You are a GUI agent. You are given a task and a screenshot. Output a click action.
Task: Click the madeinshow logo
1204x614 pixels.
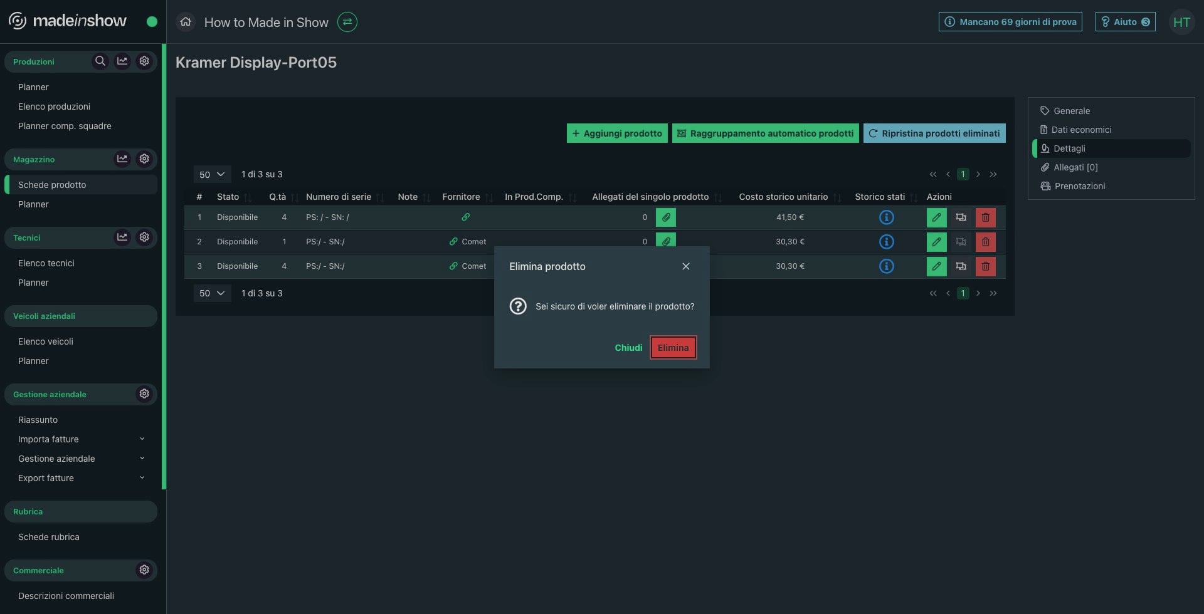tap(68, 21)
